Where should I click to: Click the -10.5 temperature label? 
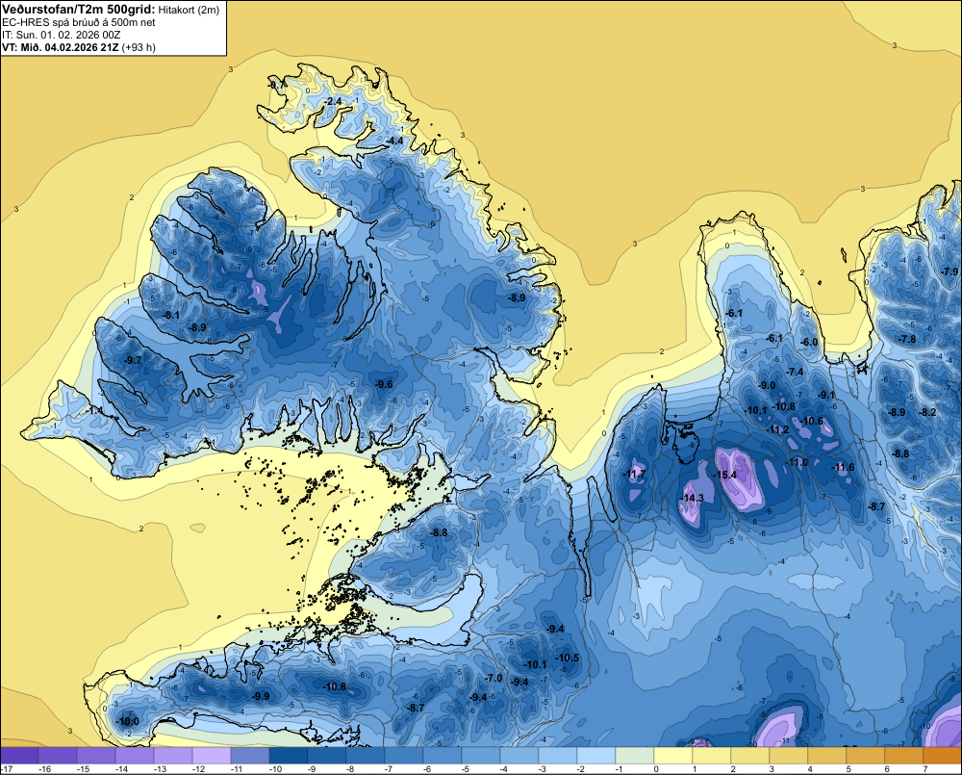pos(567,658)
